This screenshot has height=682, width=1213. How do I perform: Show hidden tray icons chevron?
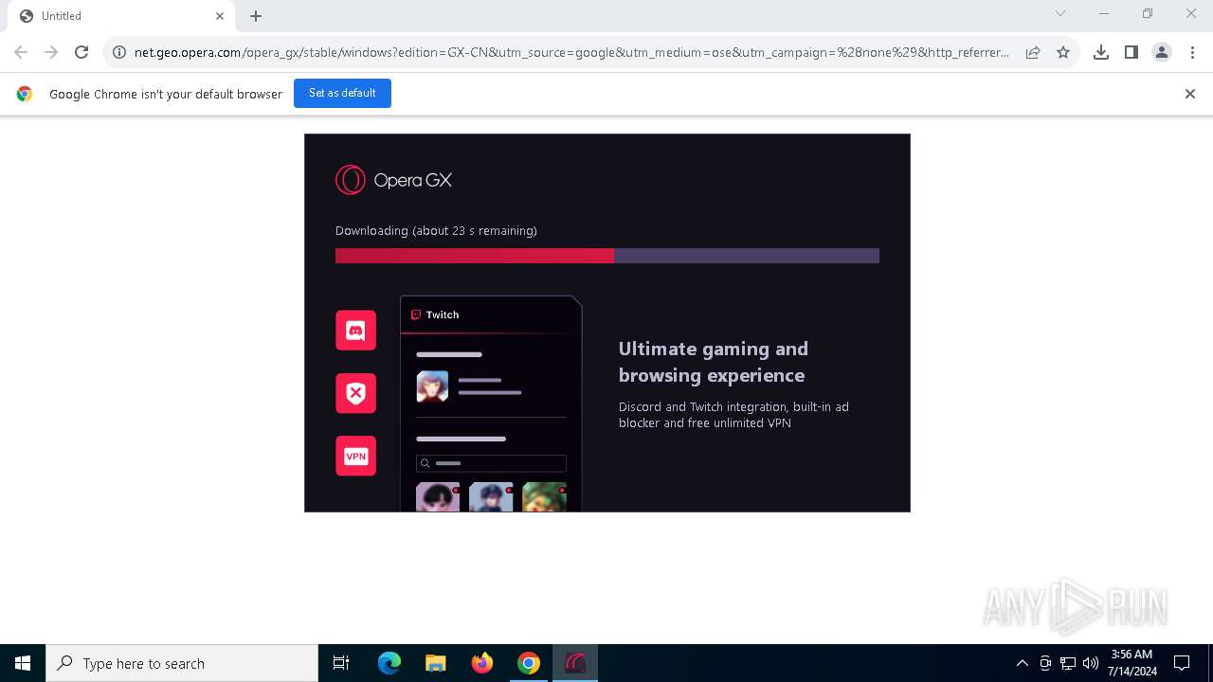click(1022, 663)
